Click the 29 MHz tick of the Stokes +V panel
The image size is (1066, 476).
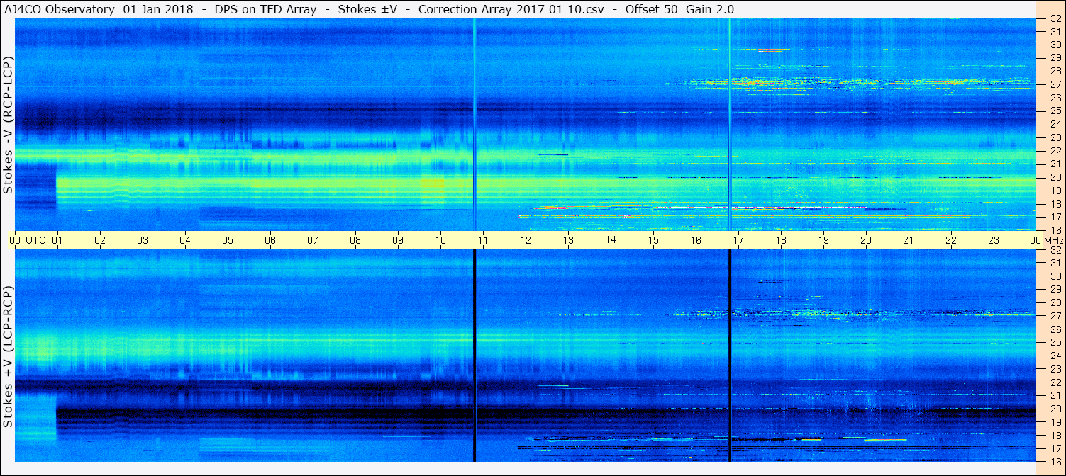(1055, 289)
